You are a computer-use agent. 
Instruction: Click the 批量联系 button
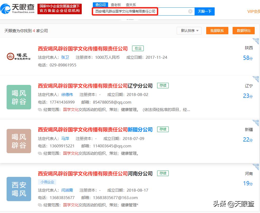[217, 31]
